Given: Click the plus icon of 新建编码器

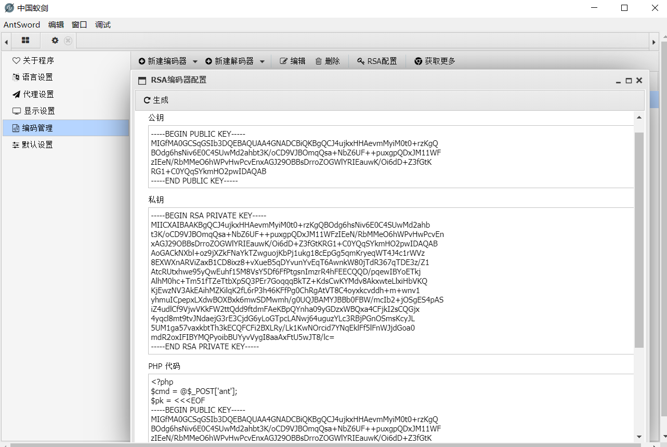Looking at the screenshot, I should pyautogui.click(x=142, y=61).
